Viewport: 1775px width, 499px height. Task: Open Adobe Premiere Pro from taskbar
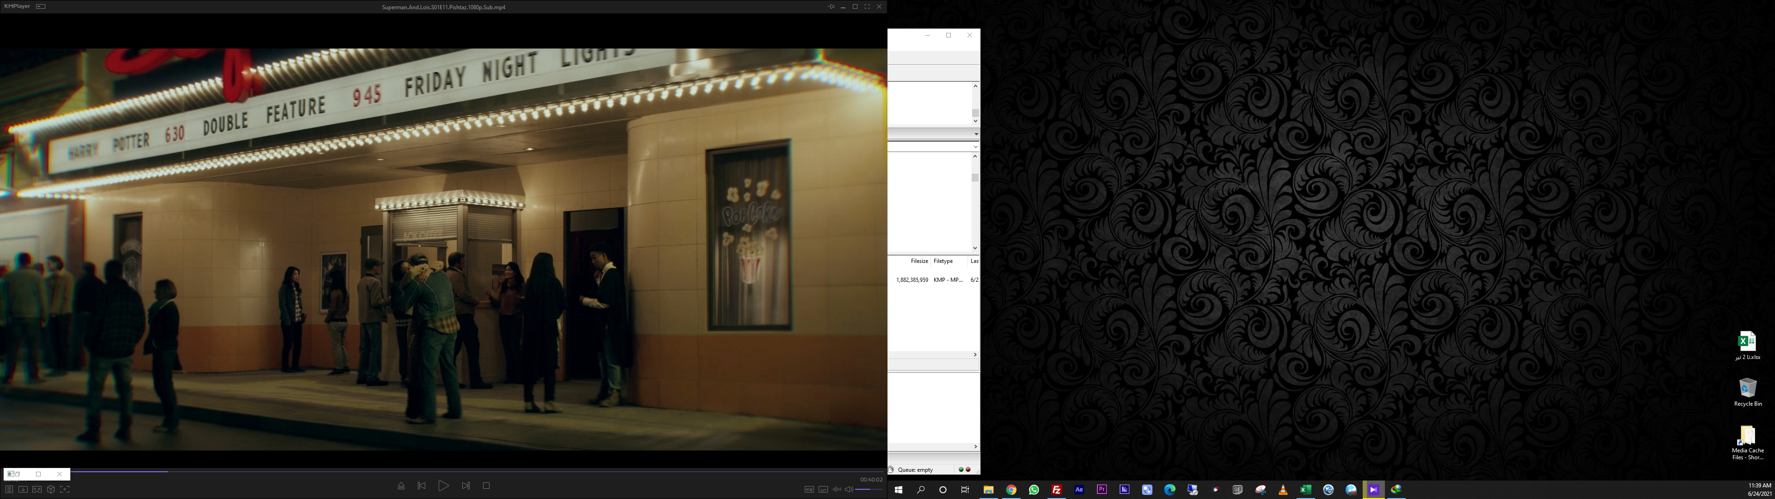pos(1102,489)
